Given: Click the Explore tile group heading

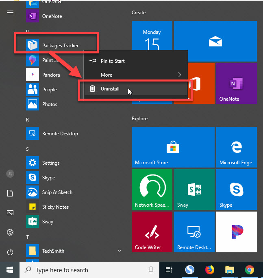Looking at the screenshot, I should click(140, 119).
